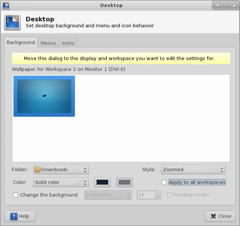
Task: Click the 'Color:' label
Action: click(x=20, y=182)
